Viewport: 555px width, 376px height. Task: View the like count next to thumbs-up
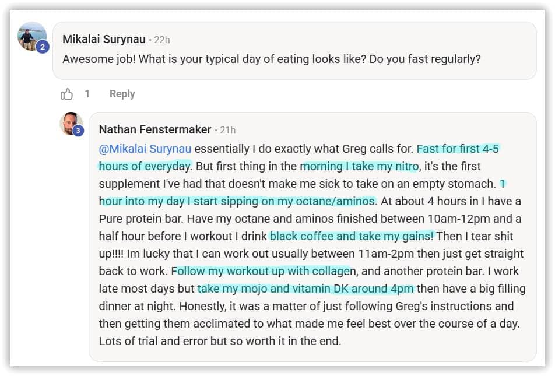coord(87,94)
